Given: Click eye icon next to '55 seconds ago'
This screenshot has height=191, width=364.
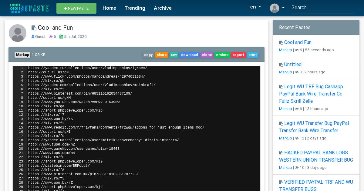Looking at the screenshot, I should (x=297, y=50).
